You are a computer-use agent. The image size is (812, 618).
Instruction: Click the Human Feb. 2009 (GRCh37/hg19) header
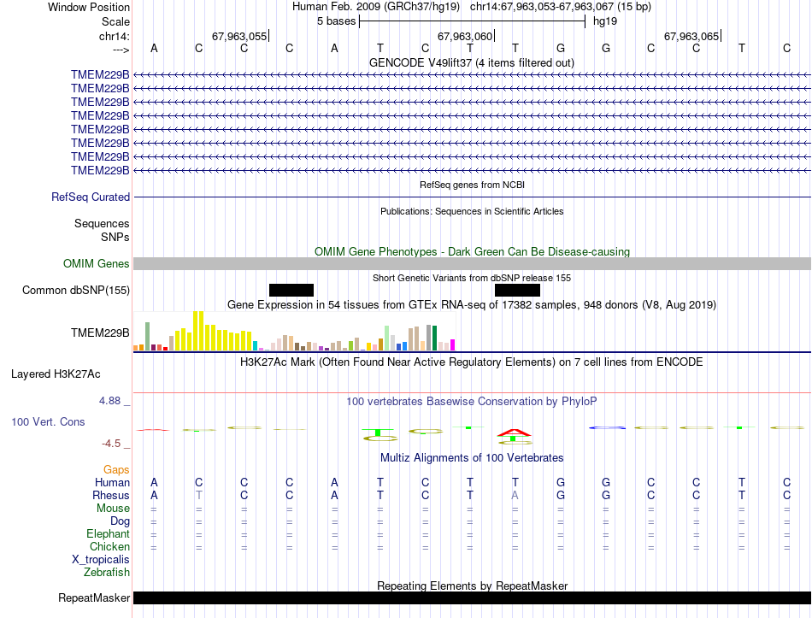(x=376, y=7)
